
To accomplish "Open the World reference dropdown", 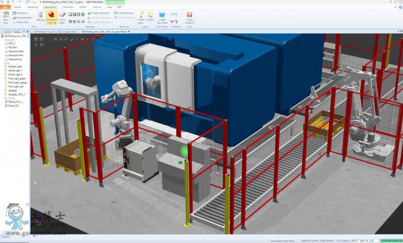I will (x=176, y=15).
